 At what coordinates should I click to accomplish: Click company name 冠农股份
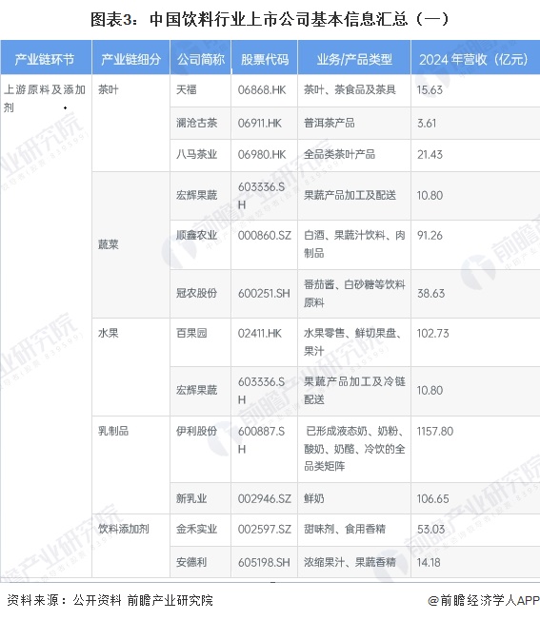197,293
